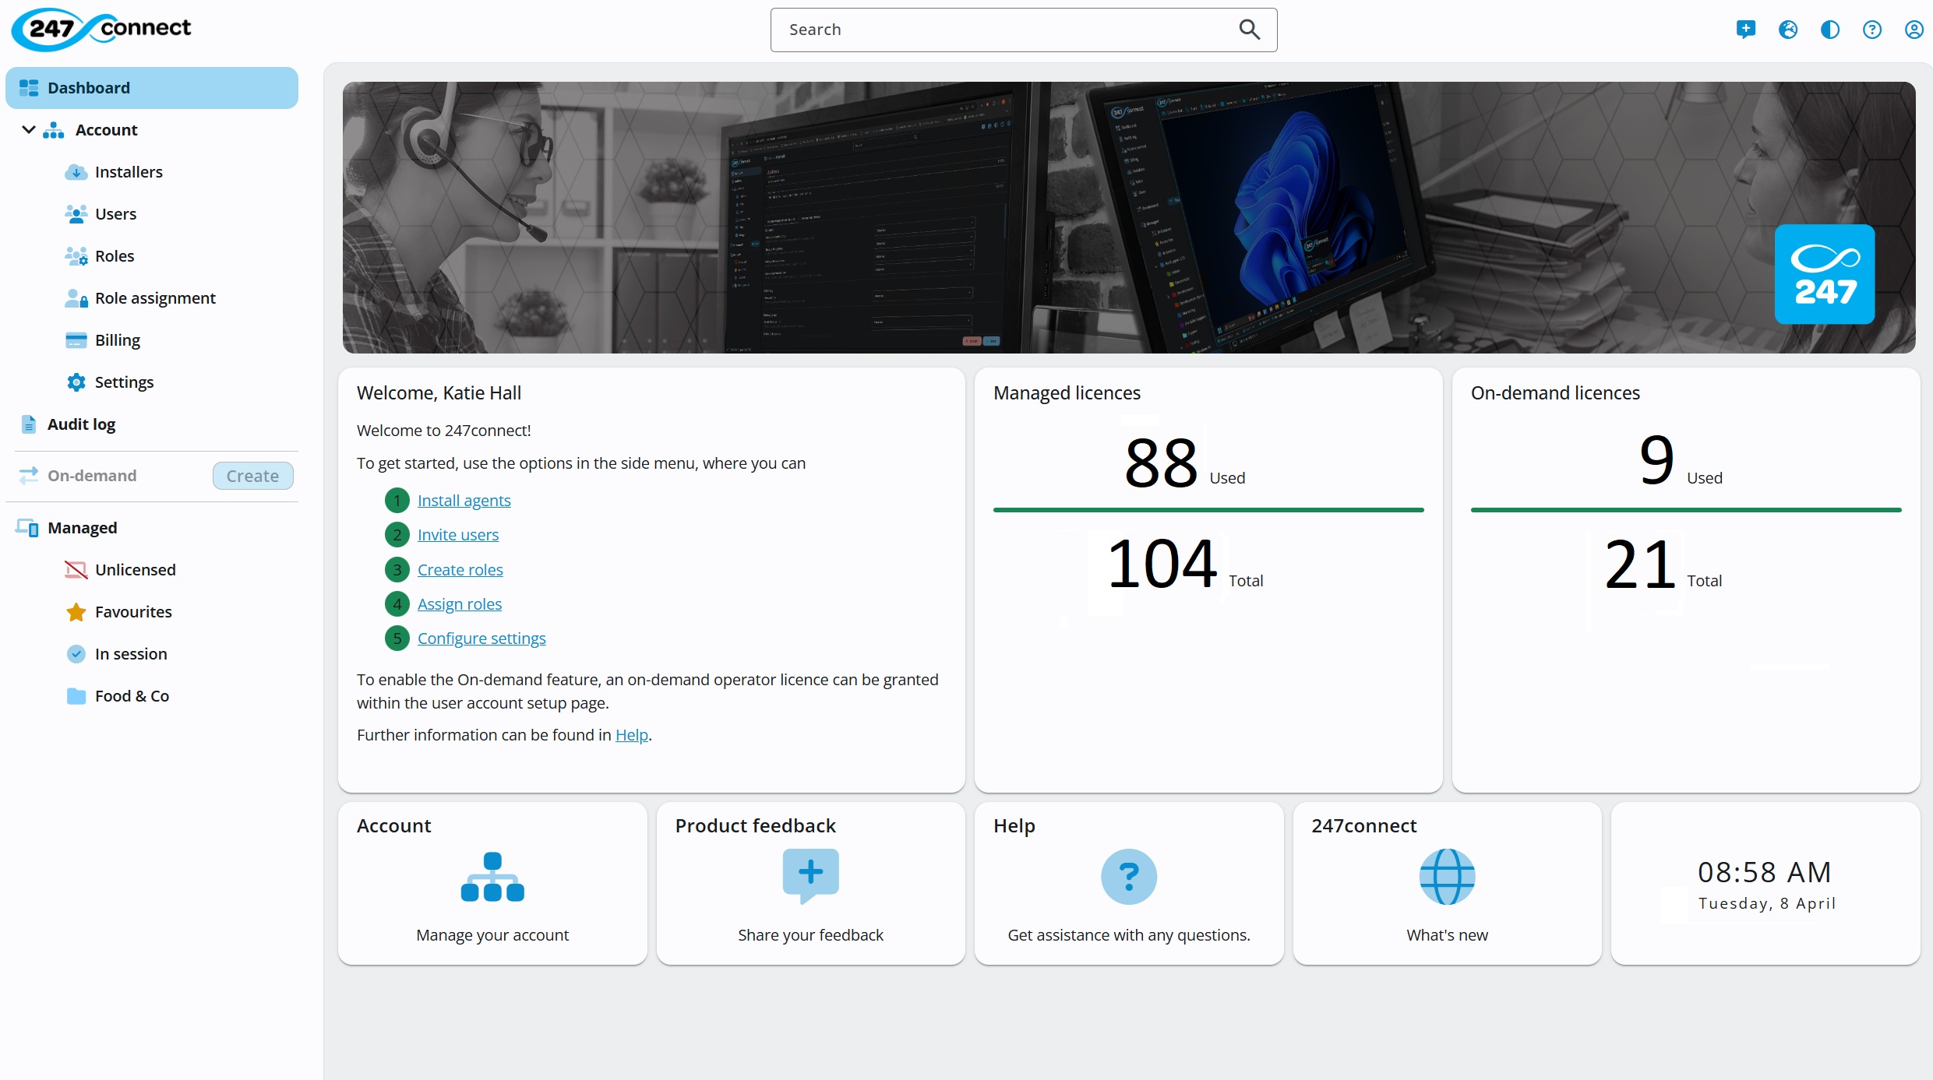Screen dimensions: 1933x1080
Task: Click the On-demand Create button
Action: tap(252, 475)
